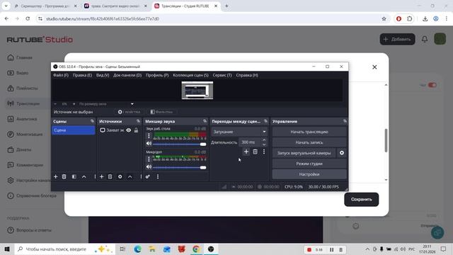
Task: Undock the Controls panel
Action: pos(345,121)
